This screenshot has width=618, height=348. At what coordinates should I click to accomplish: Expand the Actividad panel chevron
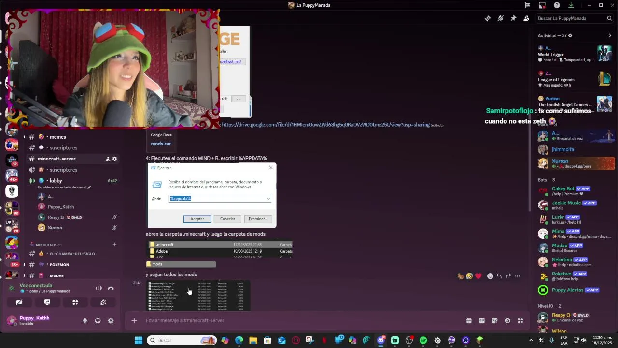[610, 35]
